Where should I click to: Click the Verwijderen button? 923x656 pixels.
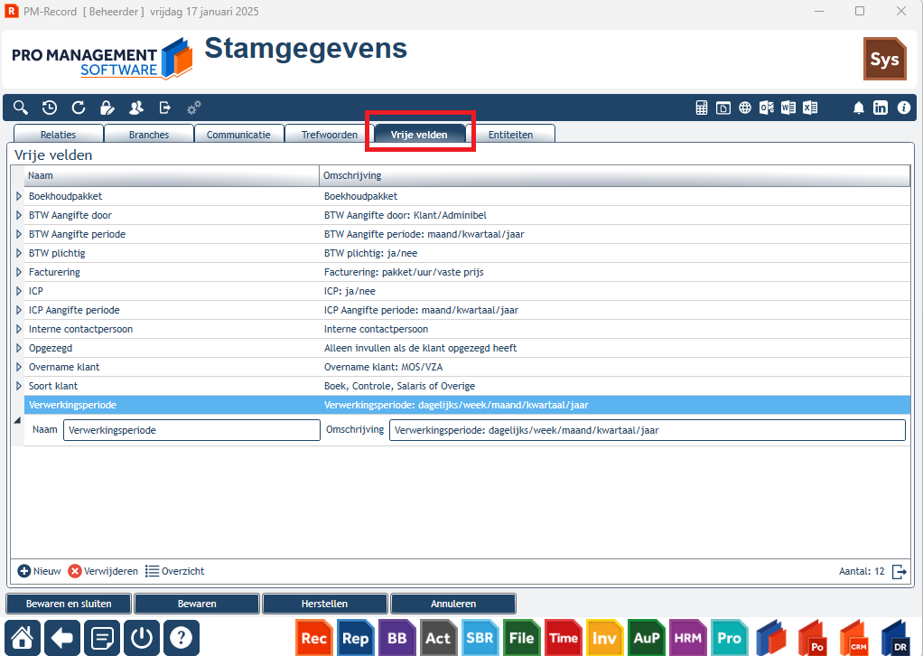[x=103, y=571]
